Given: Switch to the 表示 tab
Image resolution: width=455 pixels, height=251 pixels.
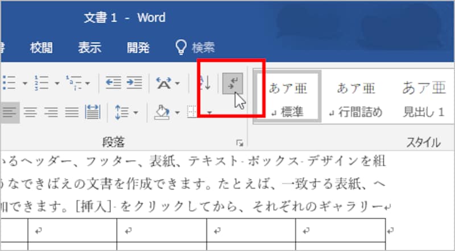Looking at the screenshot, I should coord(90,47).
